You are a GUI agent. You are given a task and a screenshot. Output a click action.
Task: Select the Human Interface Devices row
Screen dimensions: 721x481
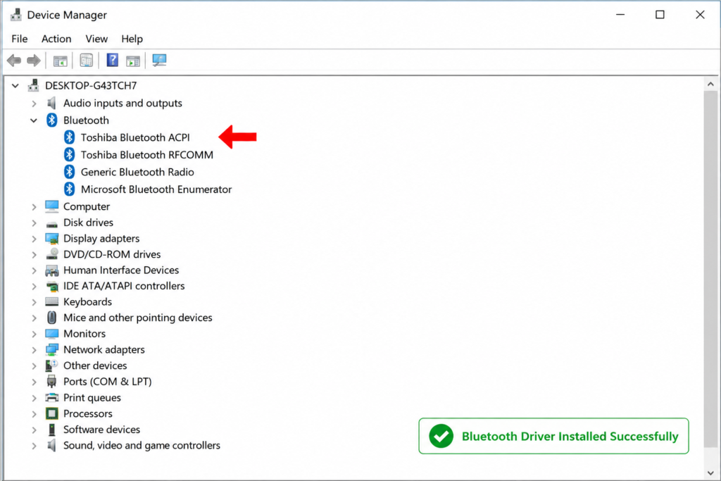click(121, 270)
